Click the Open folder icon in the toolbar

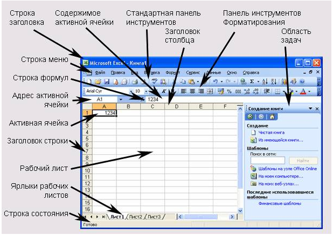[98, 82]
